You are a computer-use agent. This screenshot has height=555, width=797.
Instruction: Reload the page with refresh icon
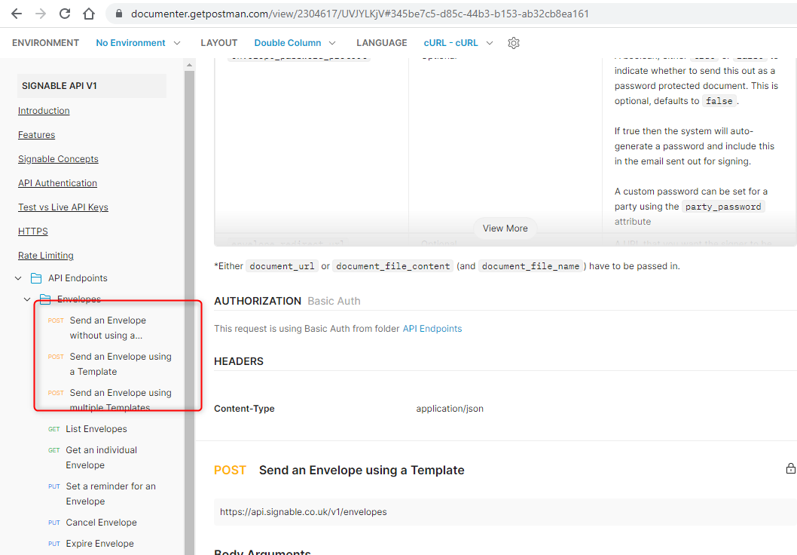[65, 14]
